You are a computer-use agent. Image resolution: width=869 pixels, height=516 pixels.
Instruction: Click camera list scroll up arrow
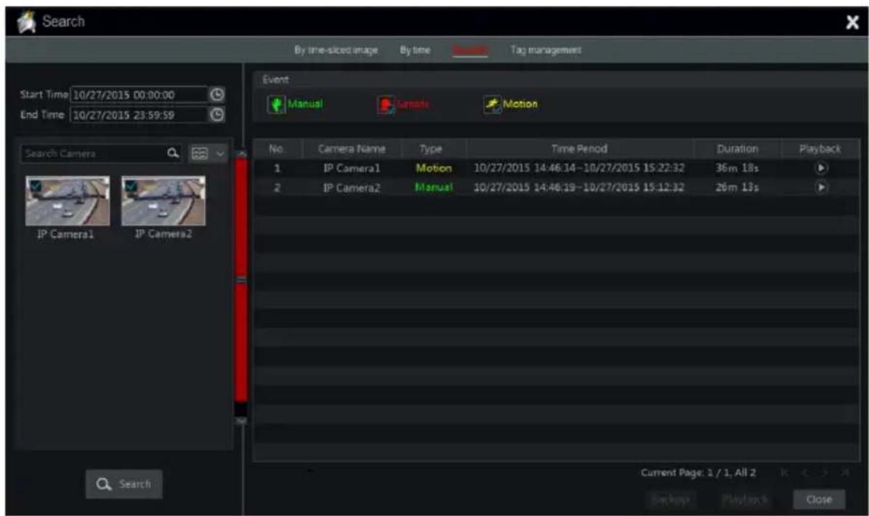point(241,153)
